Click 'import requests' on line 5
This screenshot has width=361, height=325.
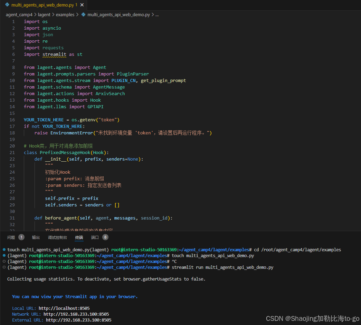click(x=44, y=48)
